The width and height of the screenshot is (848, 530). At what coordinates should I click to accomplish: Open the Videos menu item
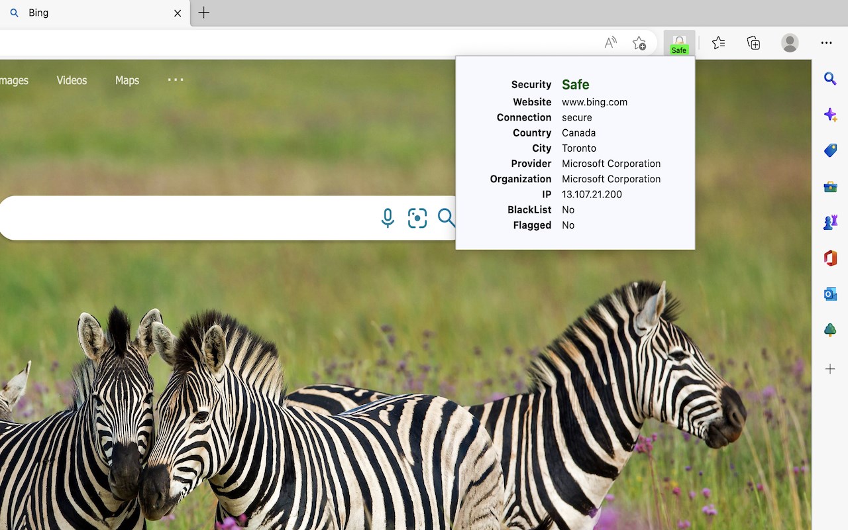tap(72, 80)
